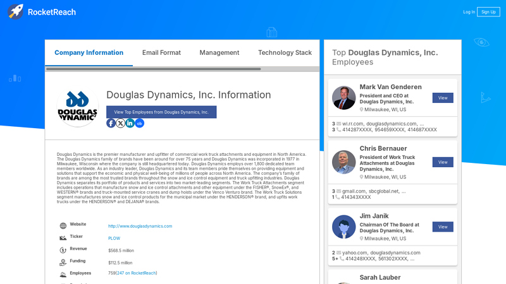The width and height of the screenshot is (506, 284).
Task: Click the 414343XXXX phone number
Action: pos(355,197)
